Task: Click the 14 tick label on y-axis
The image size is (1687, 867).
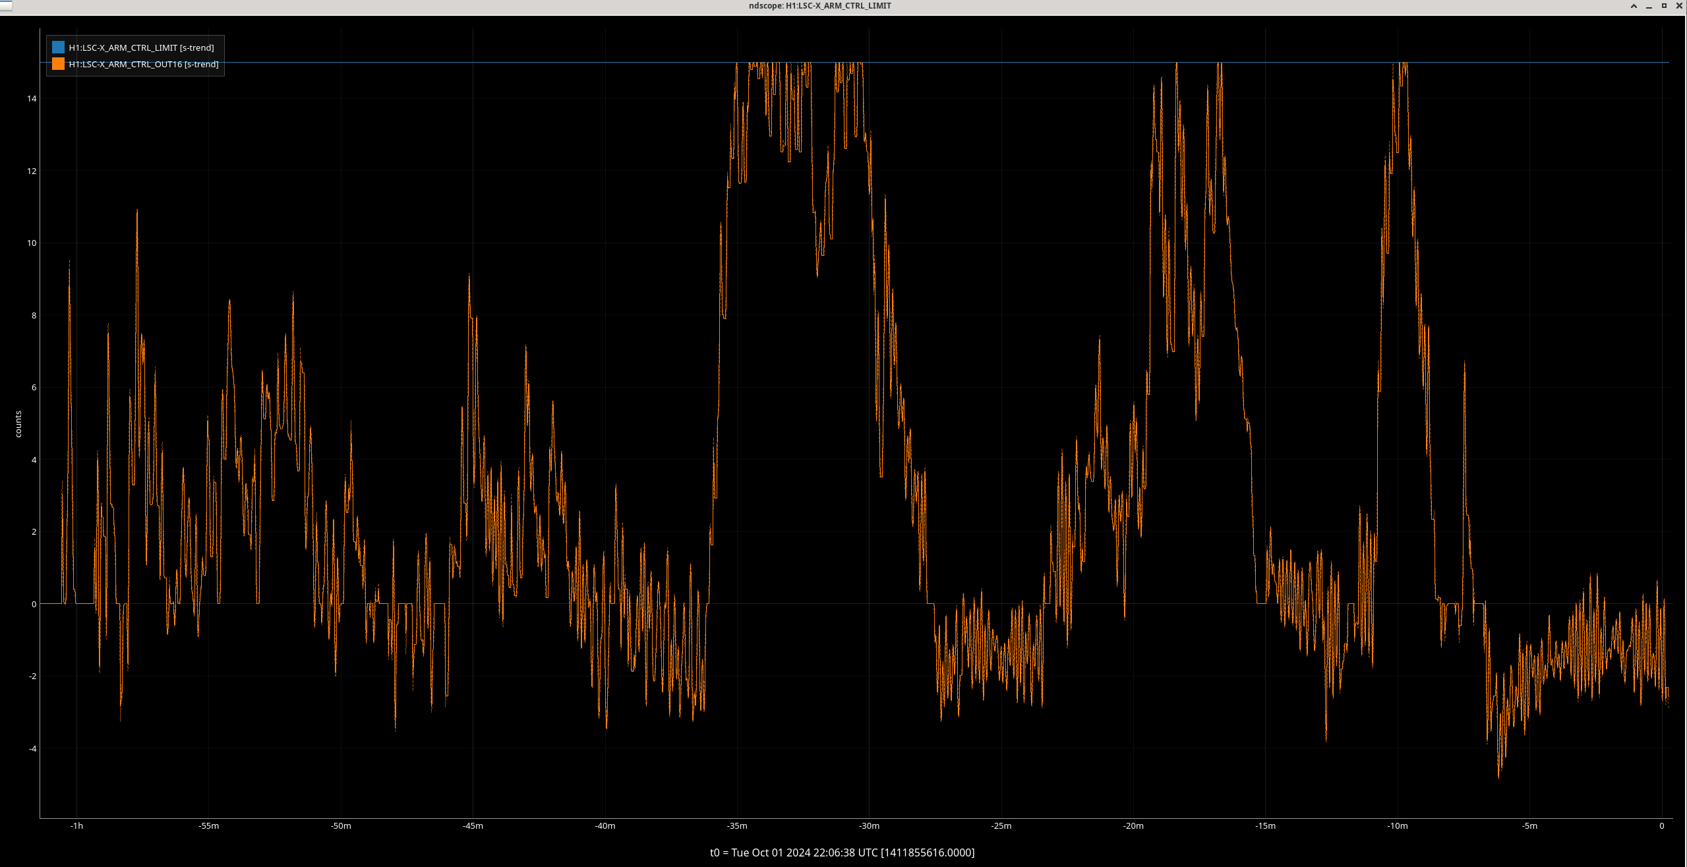Action: coord(32,99)
